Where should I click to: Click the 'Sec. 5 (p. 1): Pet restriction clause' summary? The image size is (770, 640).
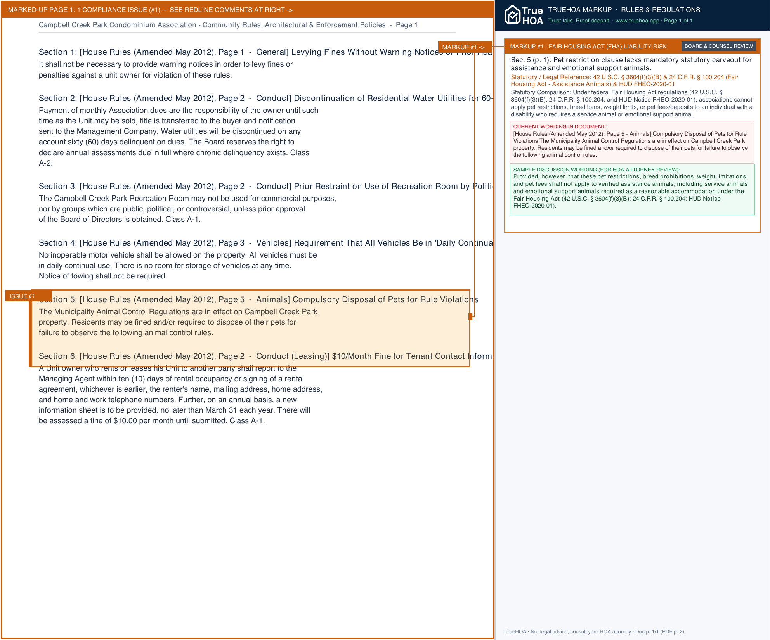coord(631,64)
